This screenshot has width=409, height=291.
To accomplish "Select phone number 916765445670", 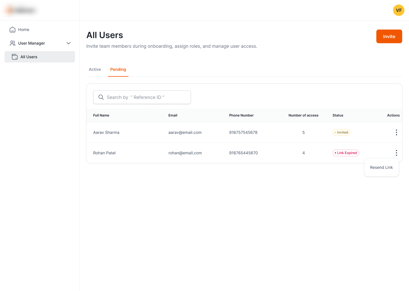I will [243, 153].
